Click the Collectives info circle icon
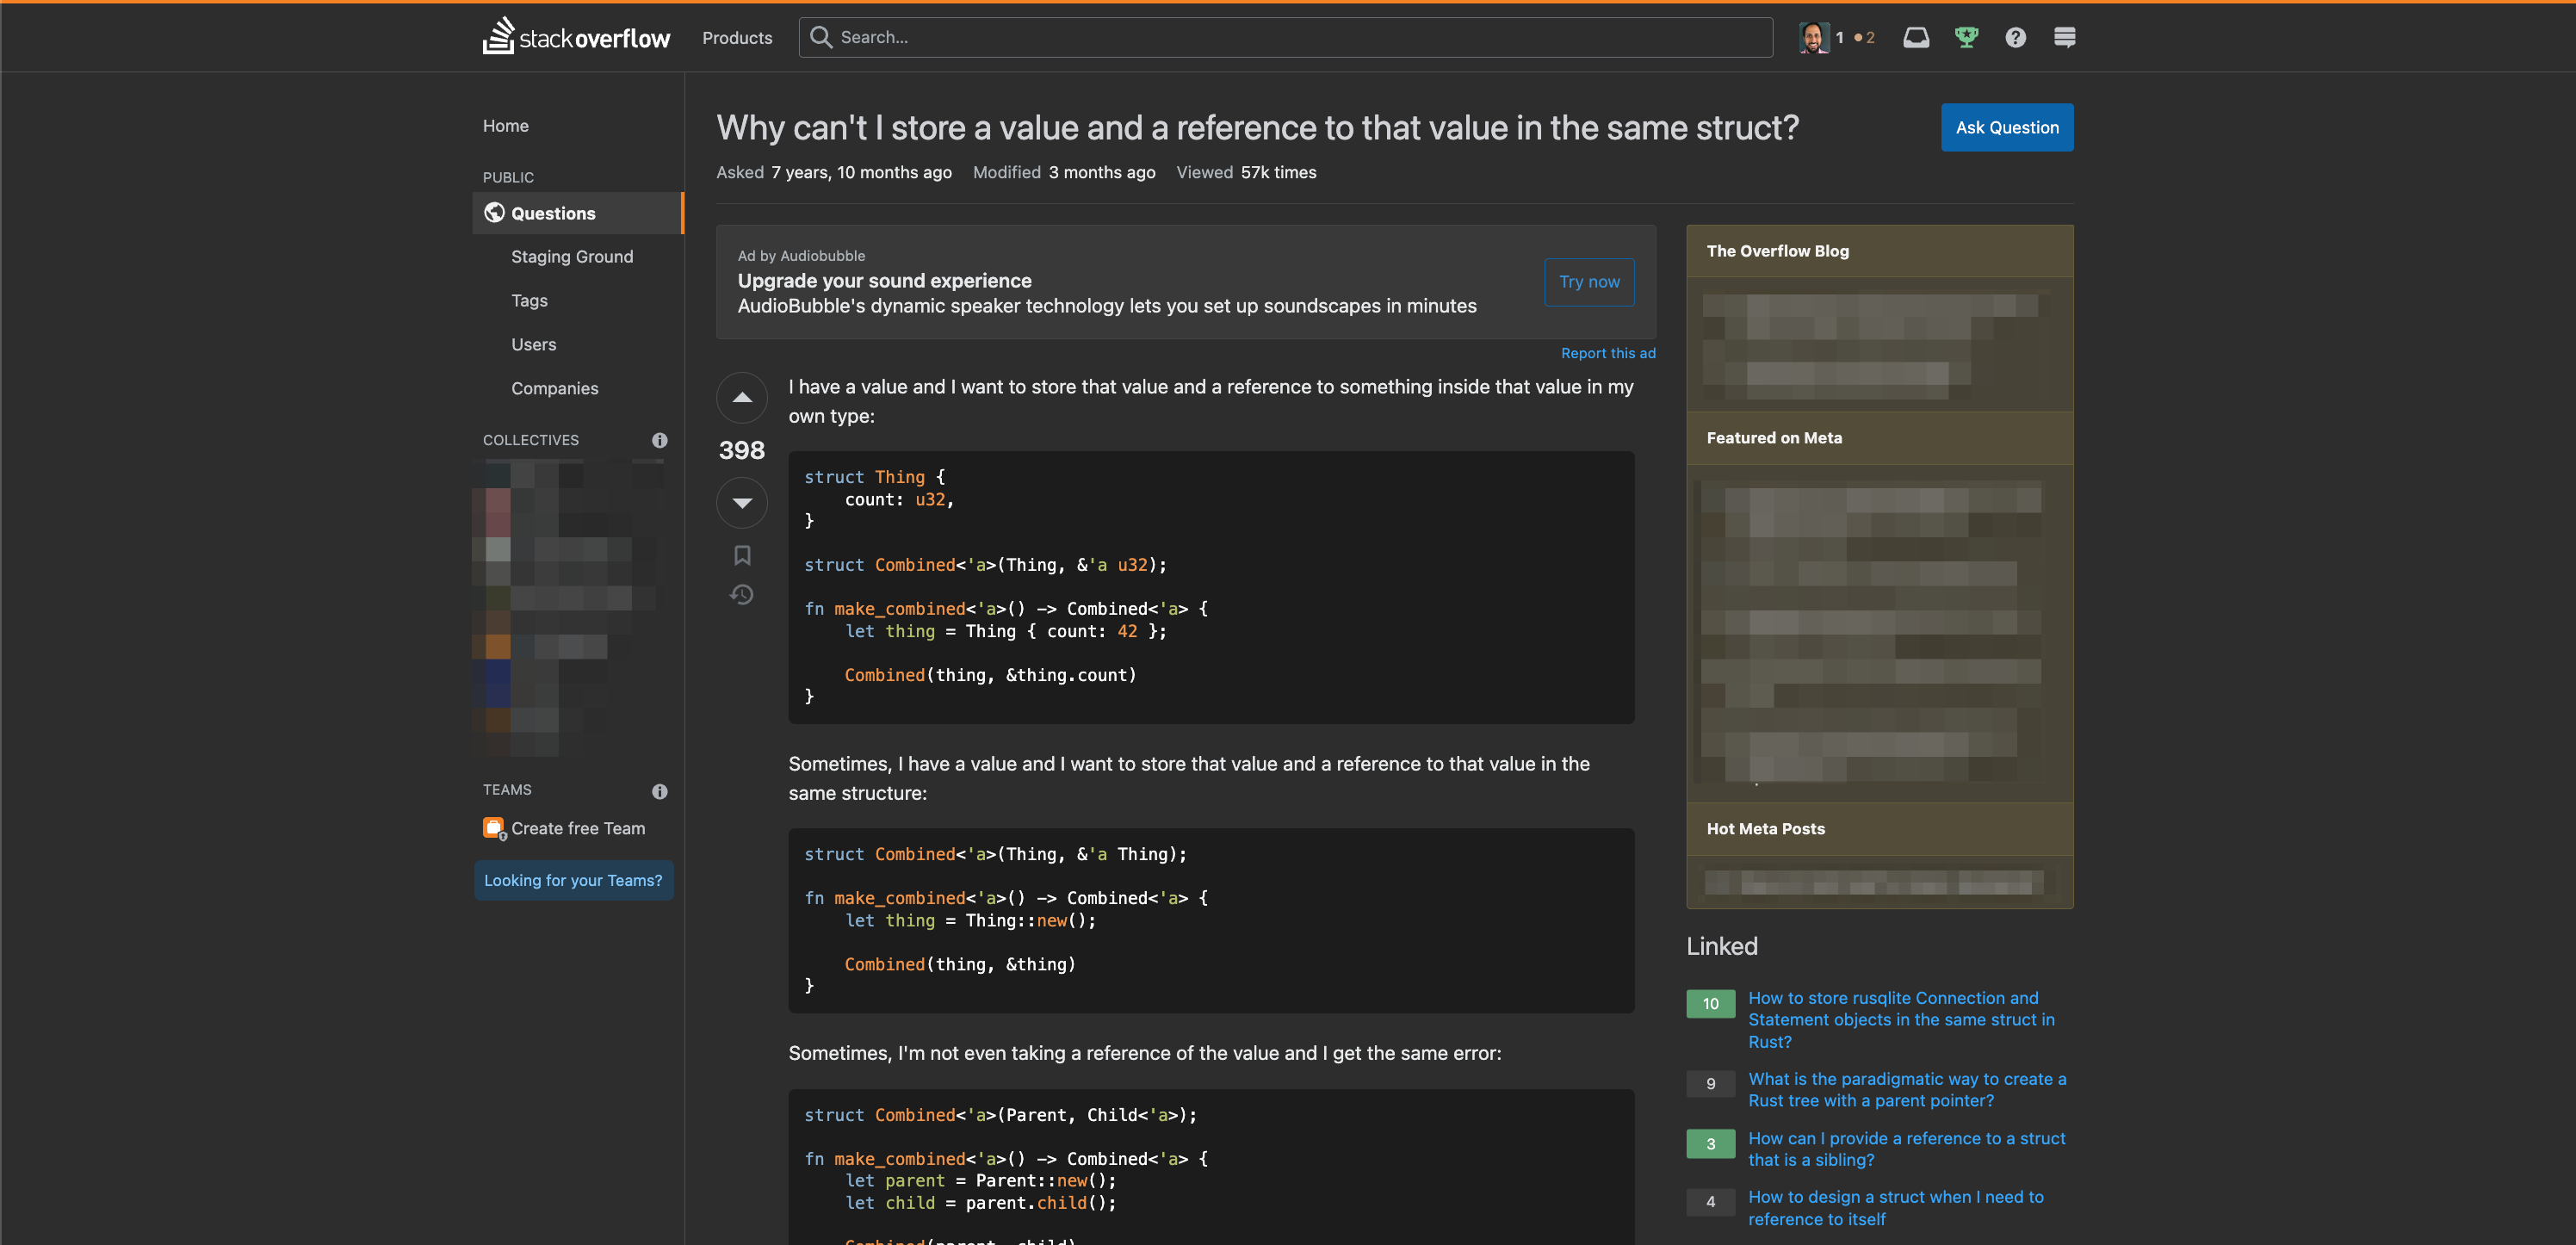Image resolution: width=2576 pixels, height=1245 pixels. 660,438
